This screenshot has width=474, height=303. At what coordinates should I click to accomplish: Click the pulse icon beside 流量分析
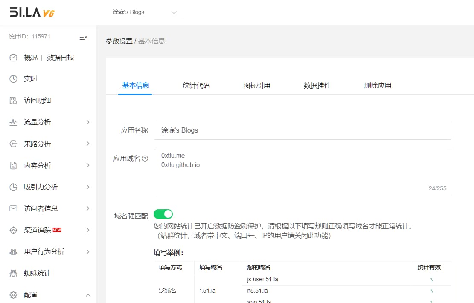tap(13, 122)
